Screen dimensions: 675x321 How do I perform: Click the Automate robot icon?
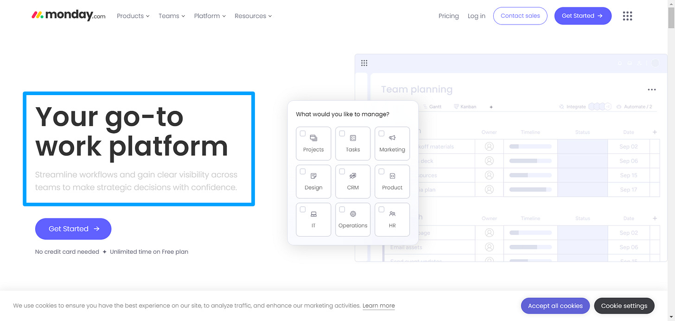[x=619, y=107]
